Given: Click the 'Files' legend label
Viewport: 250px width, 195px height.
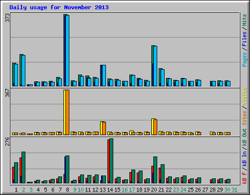Looking at the screenshot, I should click(245, 39).
